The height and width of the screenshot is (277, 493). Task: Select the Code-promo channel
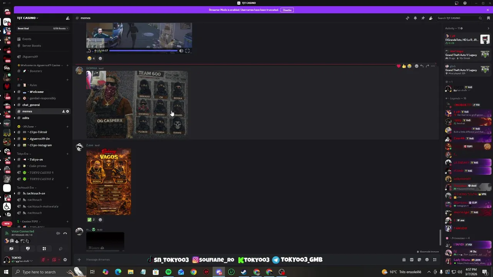[42, 166]
